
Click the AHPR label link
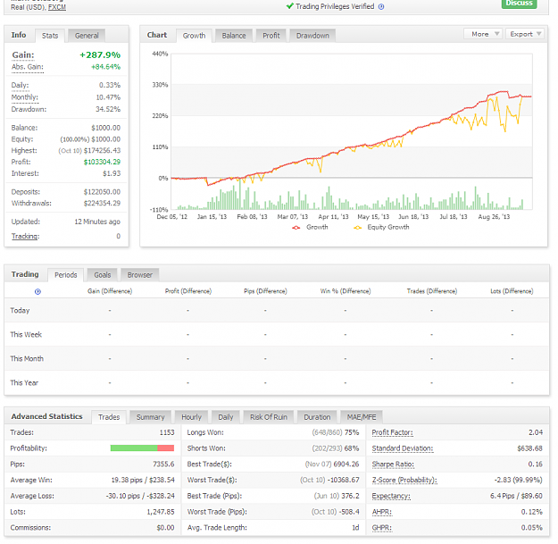click(x=382, y=513)
